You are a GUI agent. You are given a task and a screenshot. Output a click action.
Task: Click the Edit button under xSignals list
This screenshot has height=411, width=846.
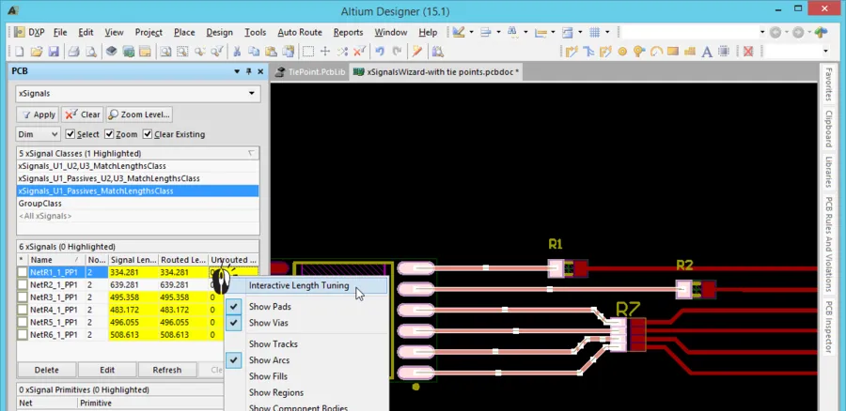point(107,370)
